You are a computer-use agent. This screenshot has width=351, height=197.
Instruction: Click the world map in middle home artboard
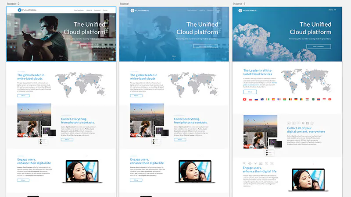coord(193,84)
